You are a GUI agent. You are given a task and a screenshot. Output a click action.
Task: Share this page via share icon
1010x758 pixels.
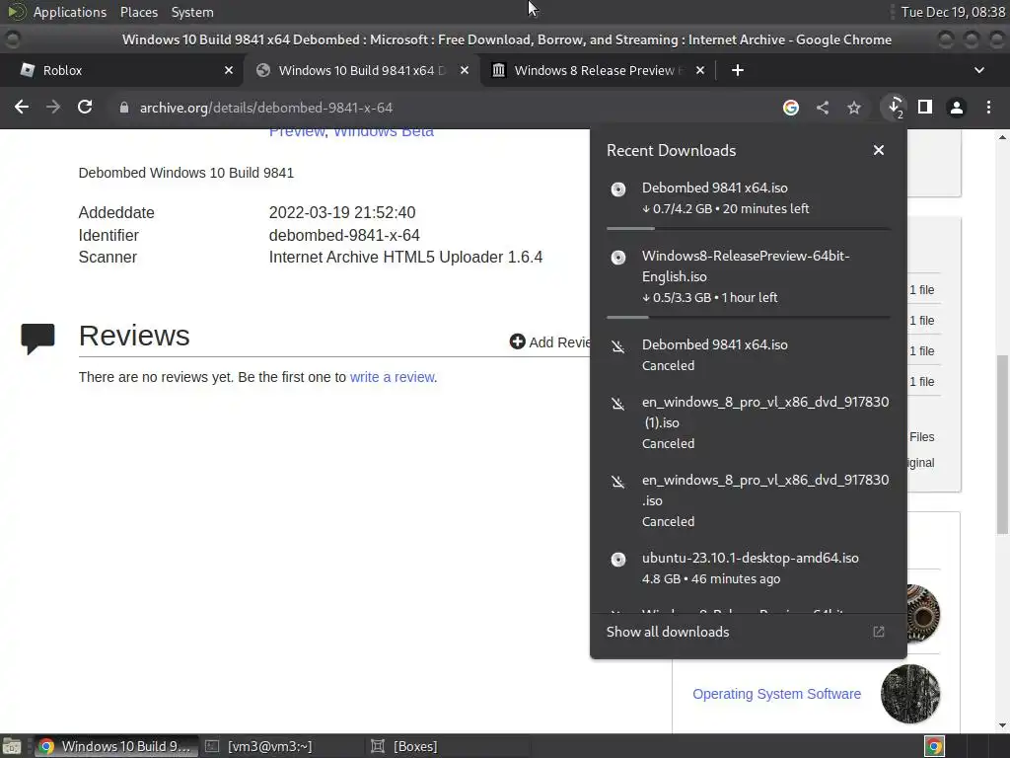pyautogui.click(x=823, y=108)
